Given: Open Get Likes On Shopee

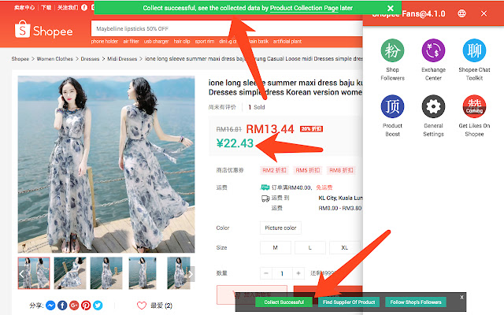Looking at the screenshot, I should click(x=474, y=116).
